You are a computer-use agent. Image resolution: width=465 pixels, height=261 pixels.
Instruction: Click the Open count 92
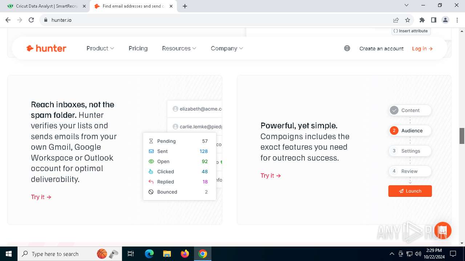point(205,161)
